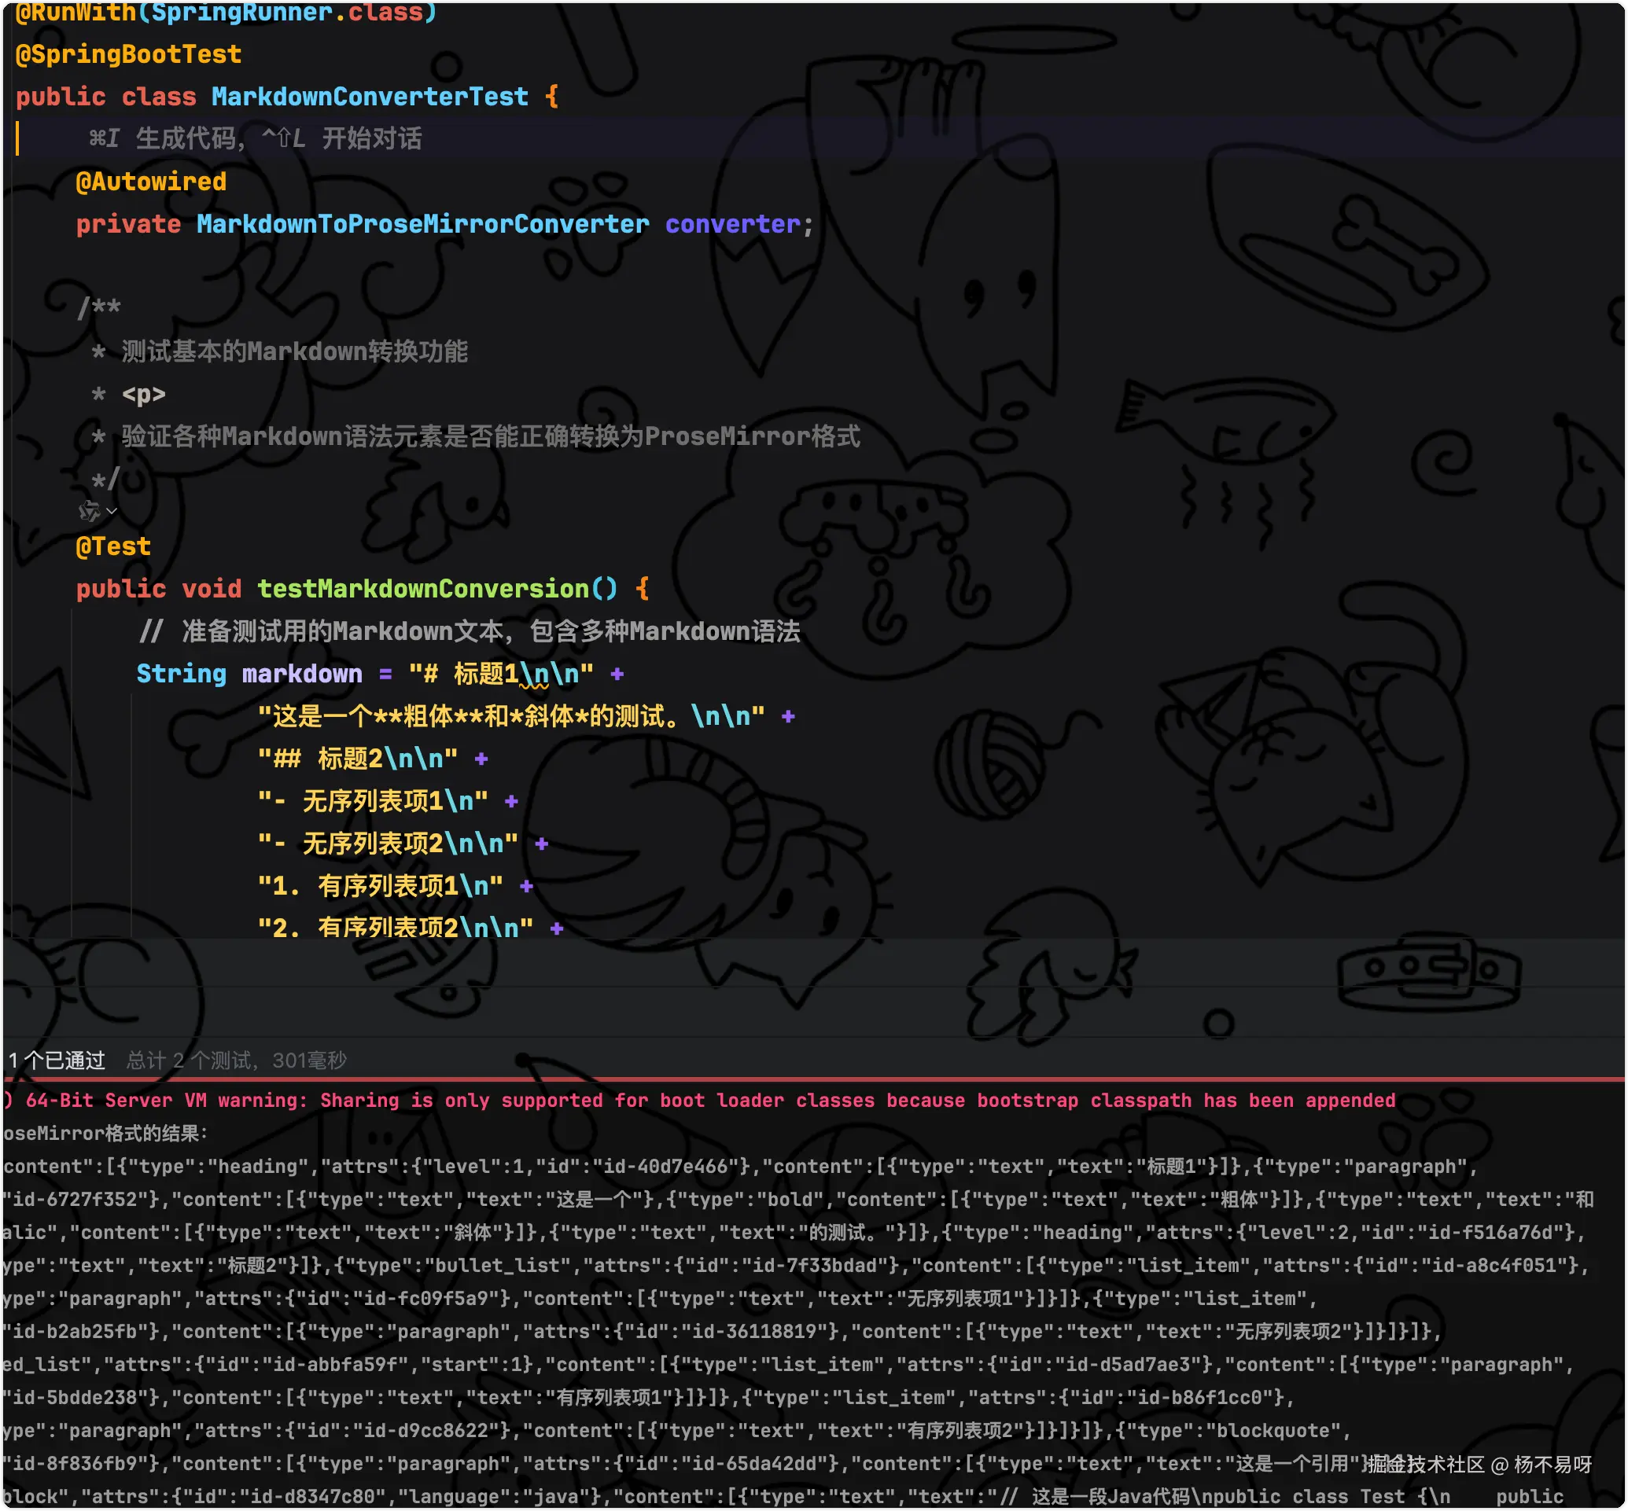Click the @Test annotation
1628x1511 pixels.
pos(114,546)
